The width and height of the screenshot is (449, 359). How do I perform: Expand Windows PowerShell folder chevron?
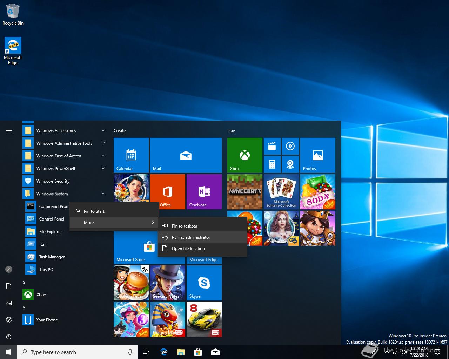click(103, 169)
